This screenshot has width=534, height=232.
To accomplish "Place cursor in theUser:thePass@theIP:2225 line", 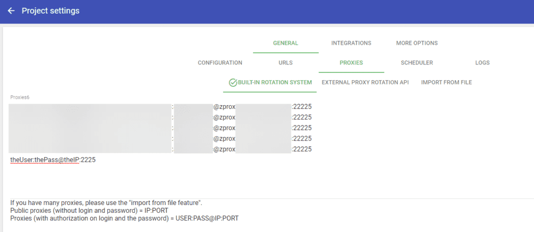I will pyautogui.click(x=53, y=160).
